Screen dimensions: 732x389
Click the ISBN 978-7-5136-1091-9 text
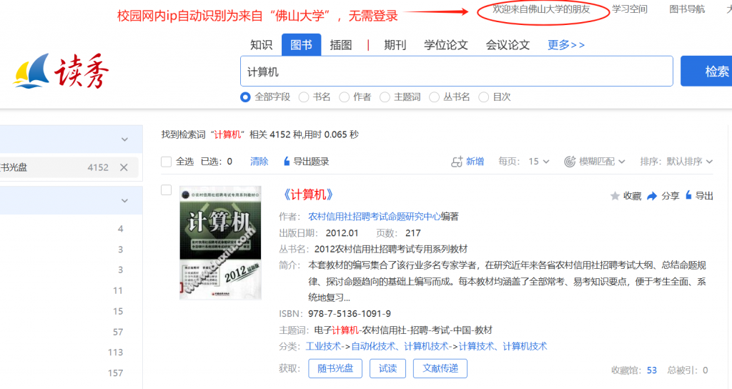tap(349, 314)
